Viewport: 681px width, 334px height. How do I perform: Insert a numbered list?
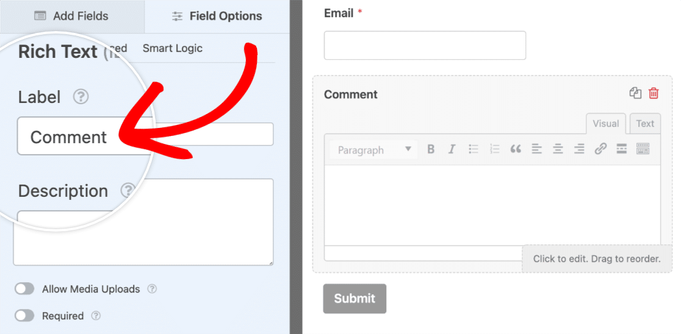(x=494, y=149)
